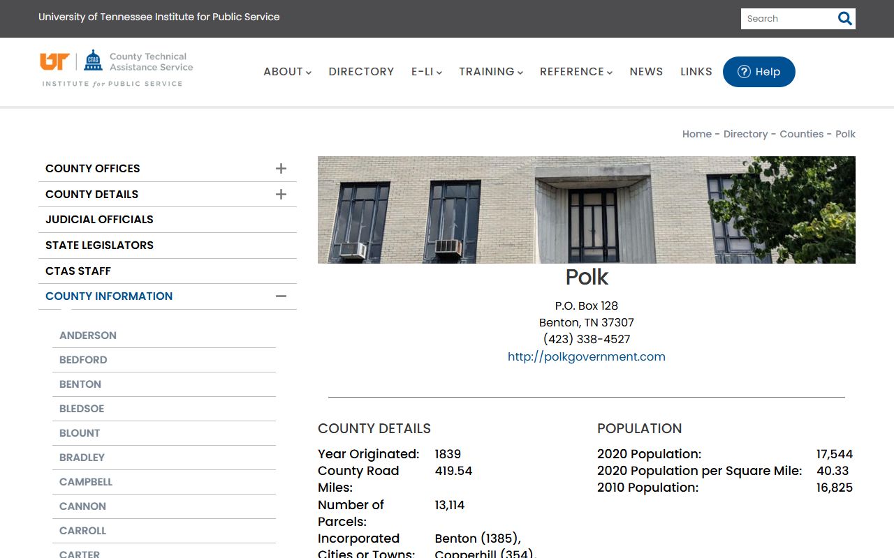Expand the County Details plus icon
894x558 pixels.
coord(281,195)
